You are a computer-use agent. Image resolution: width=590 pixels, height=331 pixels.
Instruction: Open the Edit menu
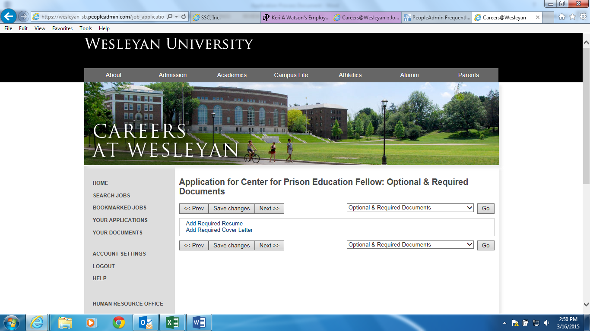pyautogui.click(x=23, y=28)
